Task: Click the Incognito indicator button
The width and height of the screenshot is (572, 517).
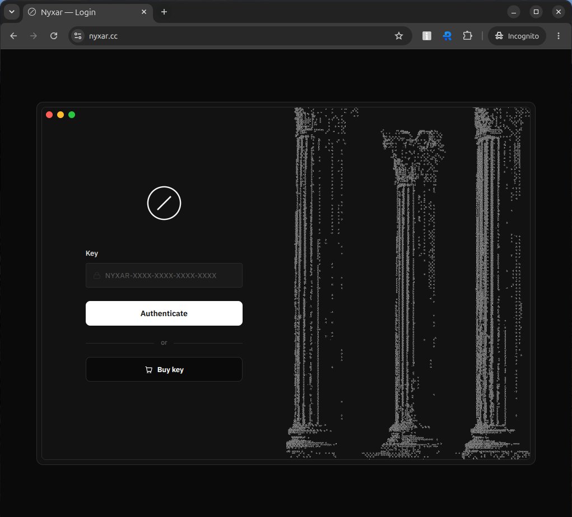Action: pyautogui.click(x=517, y=36)
